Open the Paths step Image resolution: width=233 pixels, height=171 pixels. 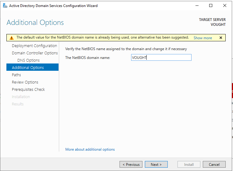coord(16,75)
